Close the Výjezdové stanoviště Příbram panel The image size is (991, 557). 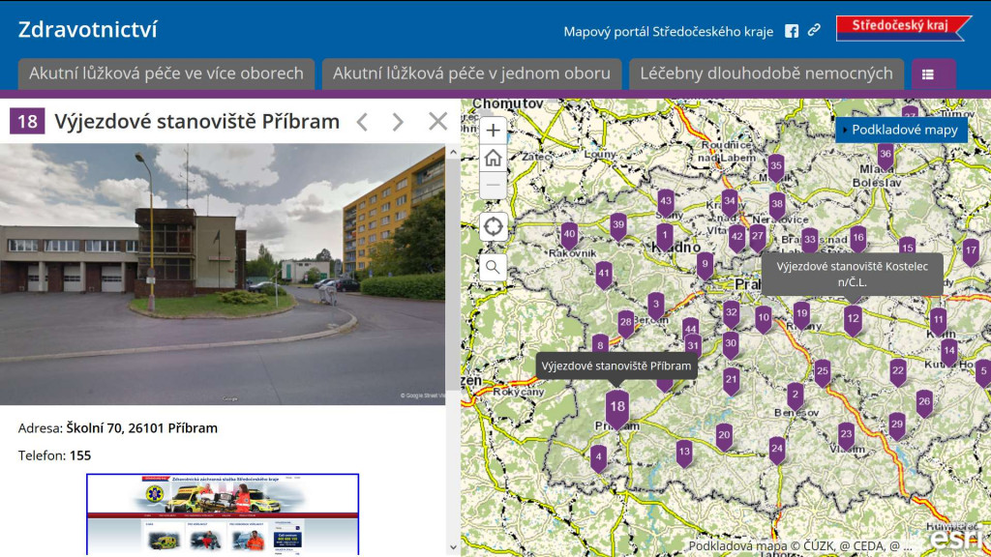(437, 121)
